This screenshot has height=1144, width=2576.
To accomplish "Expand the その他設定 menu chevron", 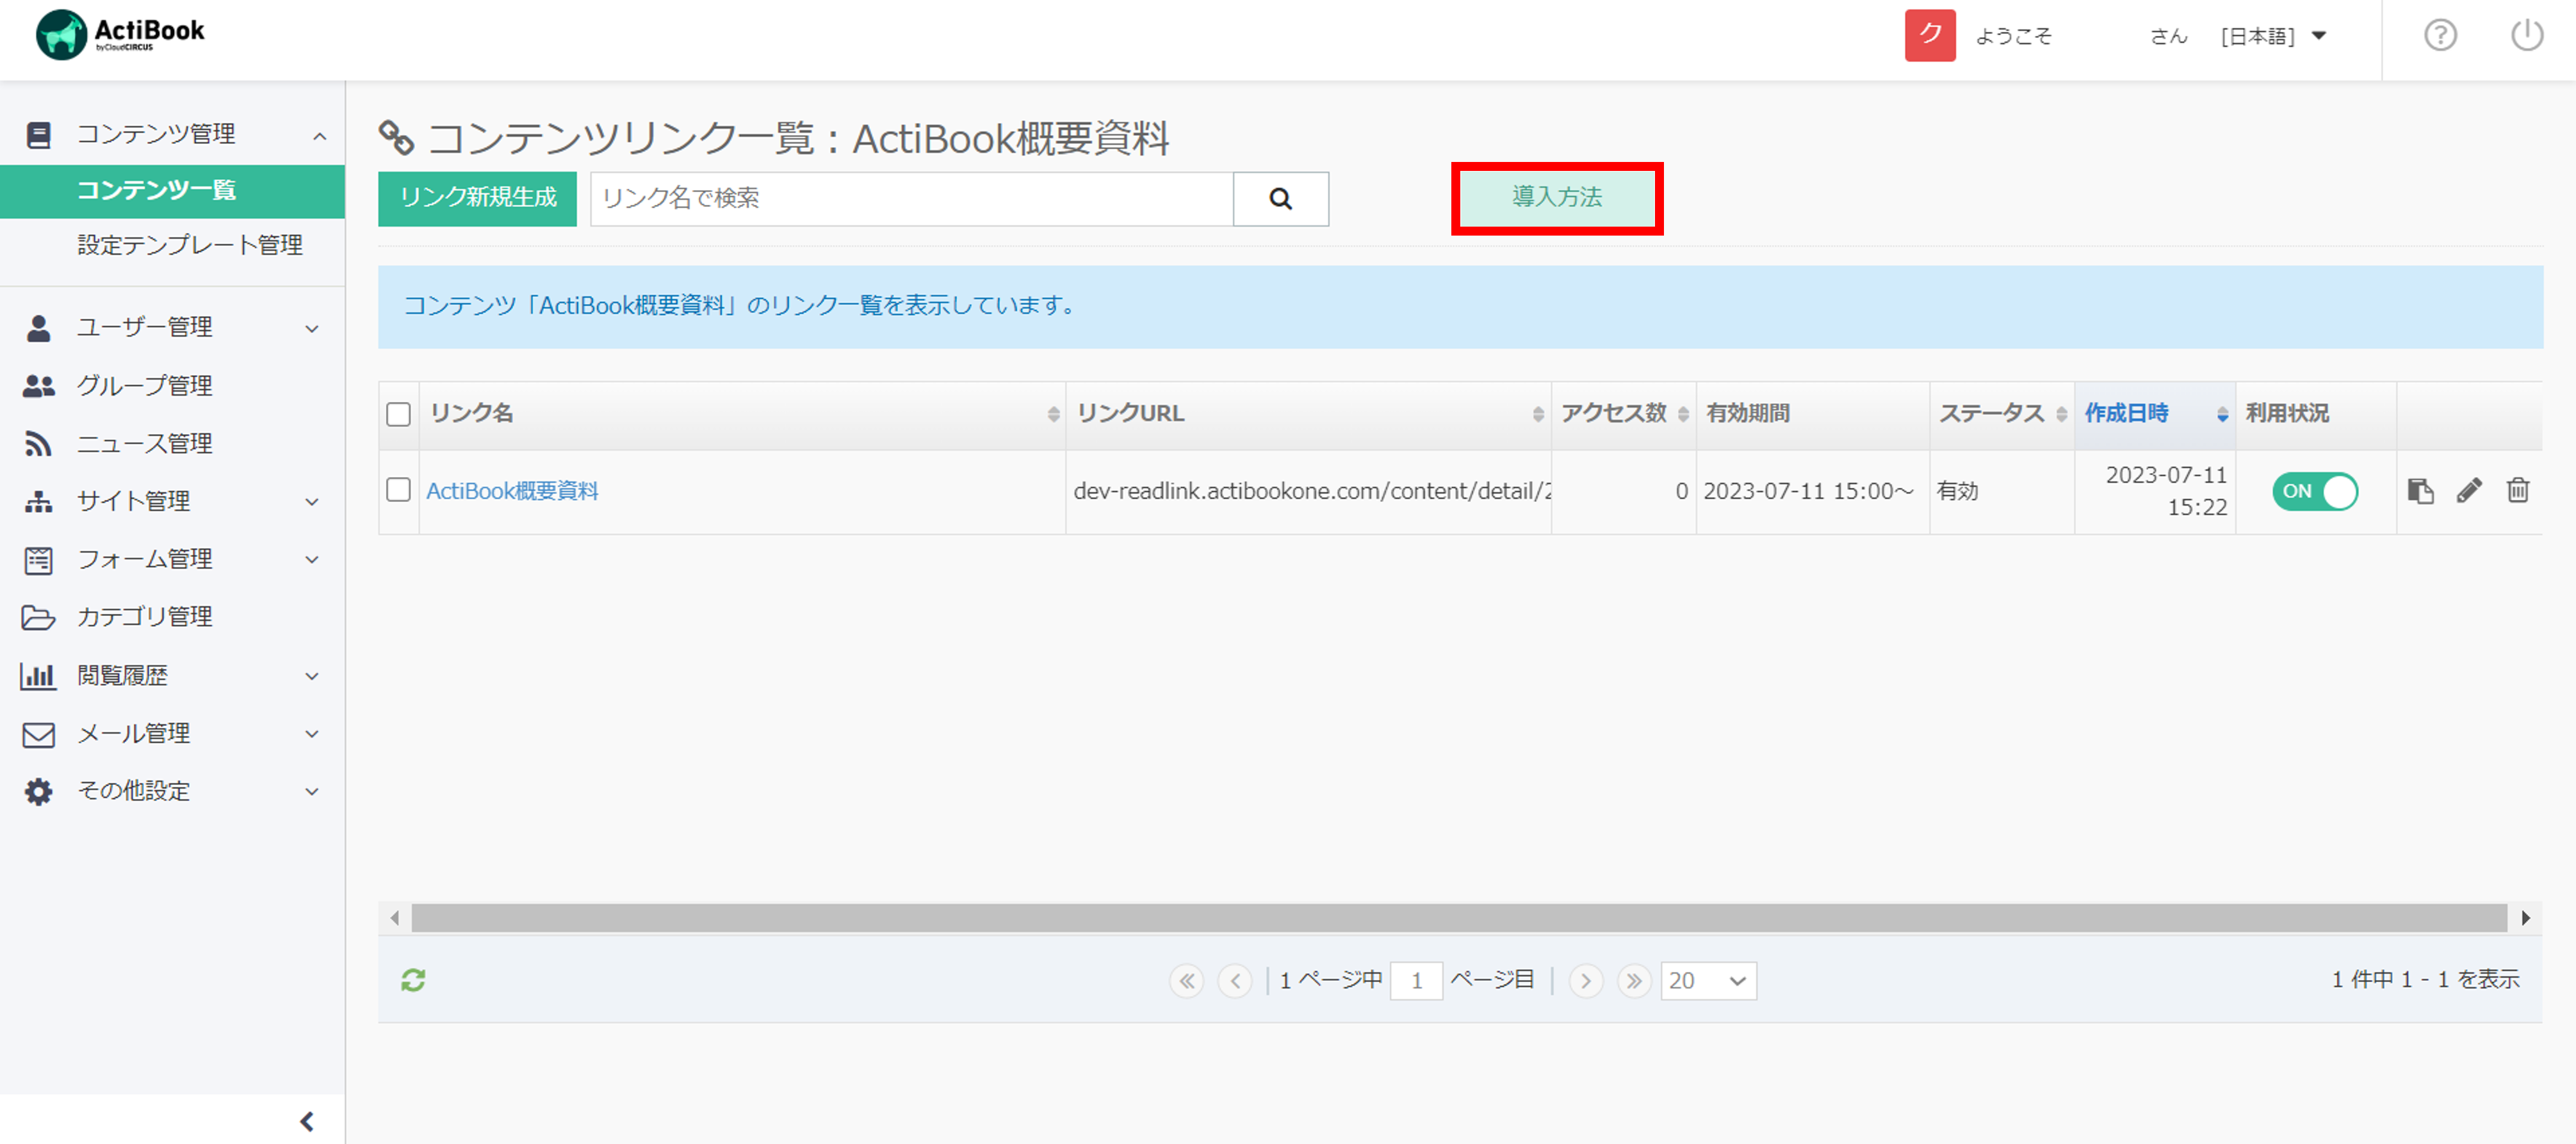I will pyautogui.click(x=312, y=793).
